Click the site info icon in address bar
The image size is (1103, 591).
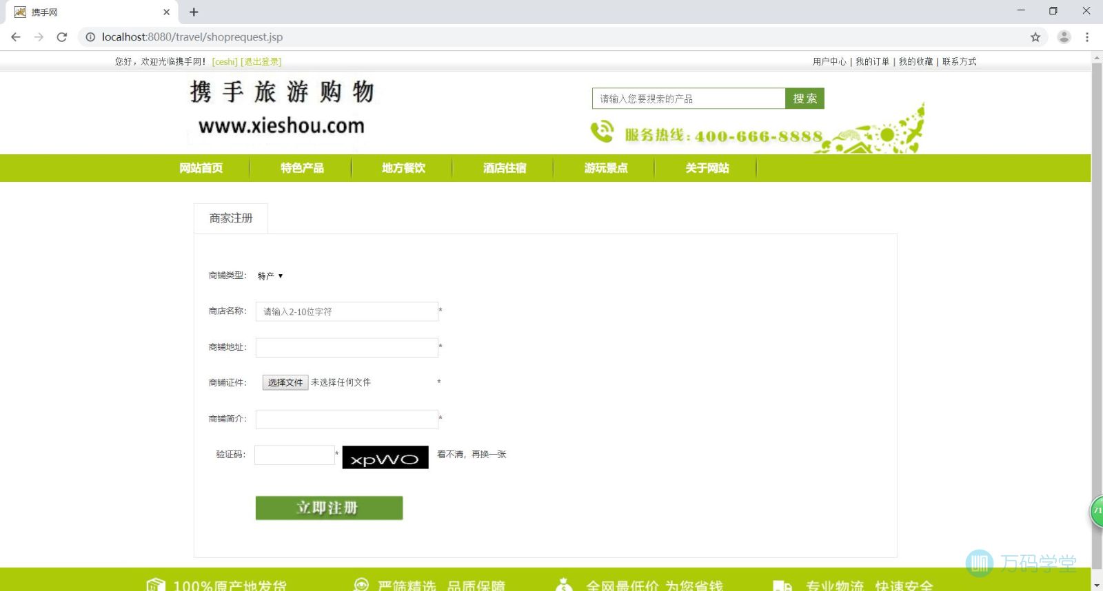[x=90, y=37]
